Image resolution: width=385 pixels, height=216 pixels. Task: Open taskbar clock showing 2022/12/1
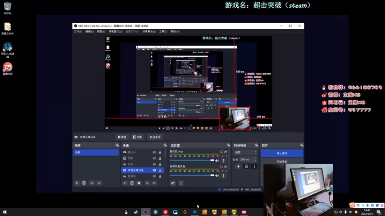367,212
